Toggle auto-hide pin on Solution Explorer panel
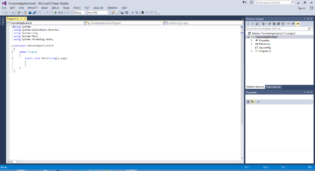The image size is (315, 171). [x=308, y=19]
